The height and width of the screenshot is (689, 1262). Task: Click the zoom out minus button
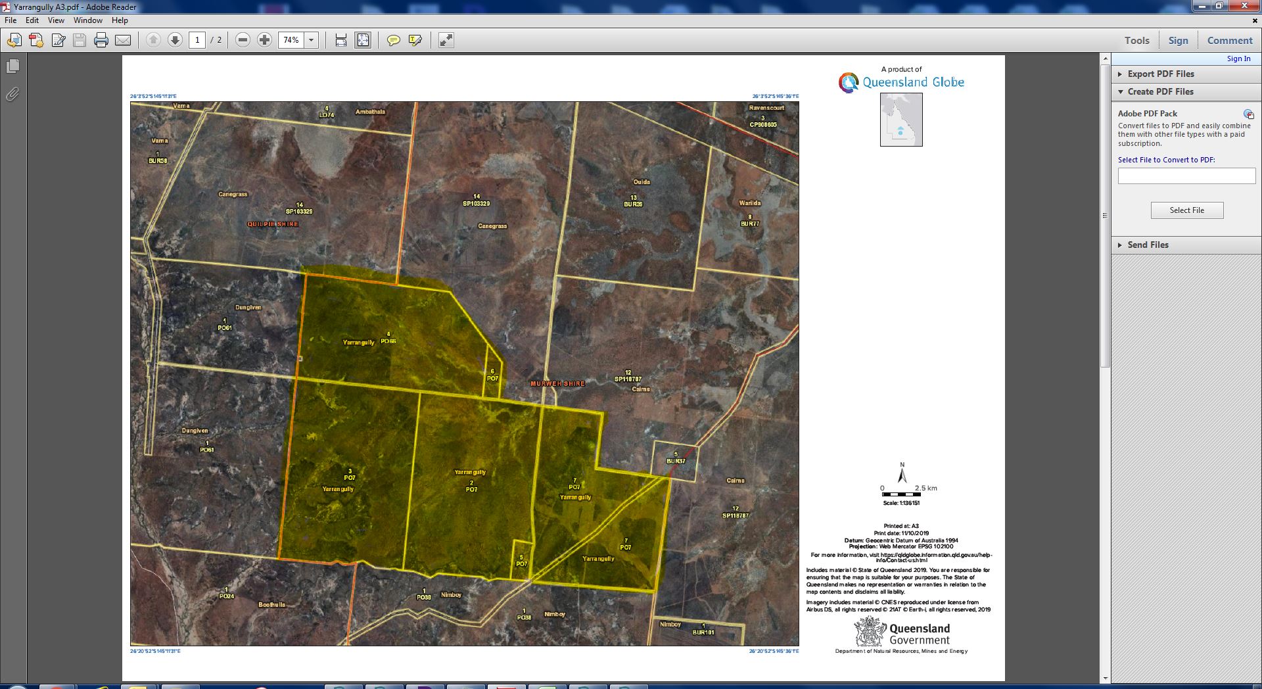coord(243,40)
